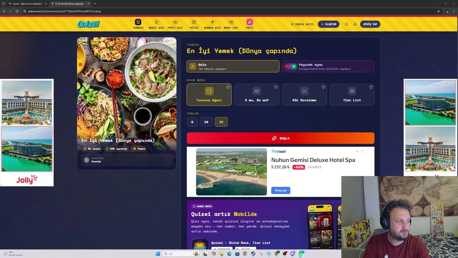Switch to the Quizei - Eğlenceli browser tab
Image resolution: width=458 pixels, height=258 pixels.
pos(27,4)
